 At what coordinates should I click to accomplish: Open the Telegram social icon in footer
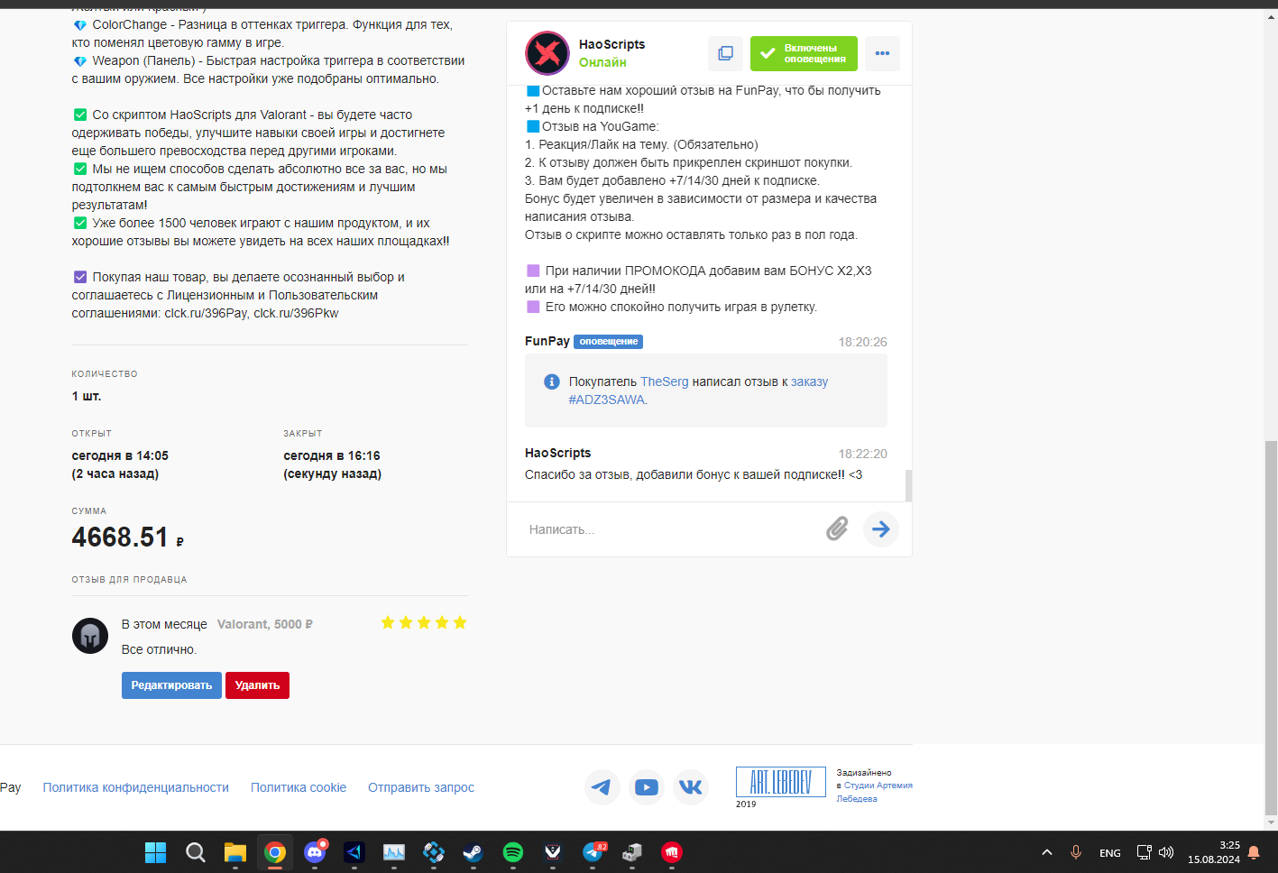click(602, 787)
